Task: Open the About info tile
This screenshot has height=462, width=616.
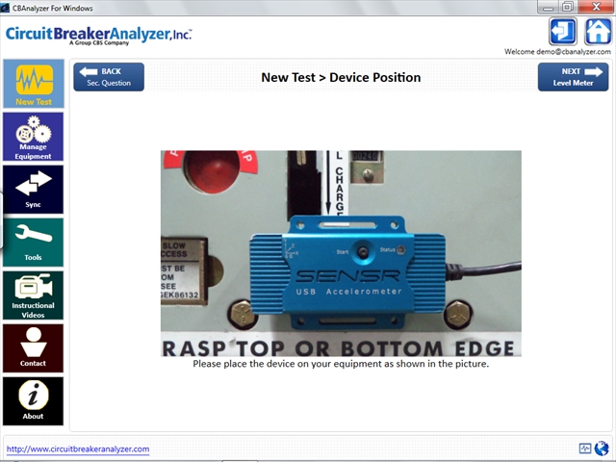Action: (34, 401)
